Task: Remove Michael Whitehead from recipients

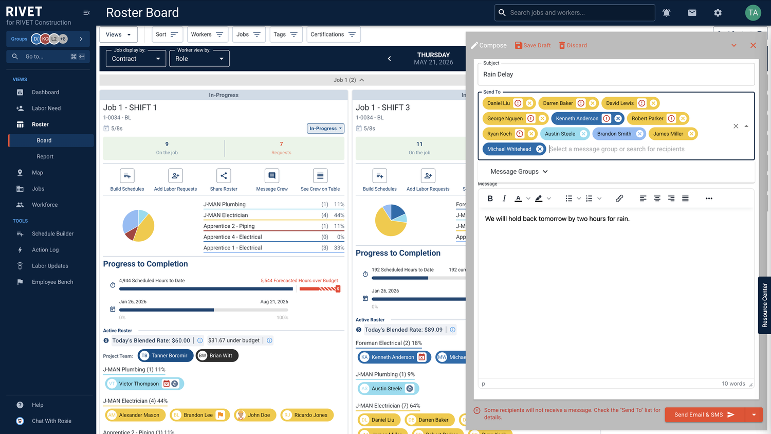Action: (540, 149)
